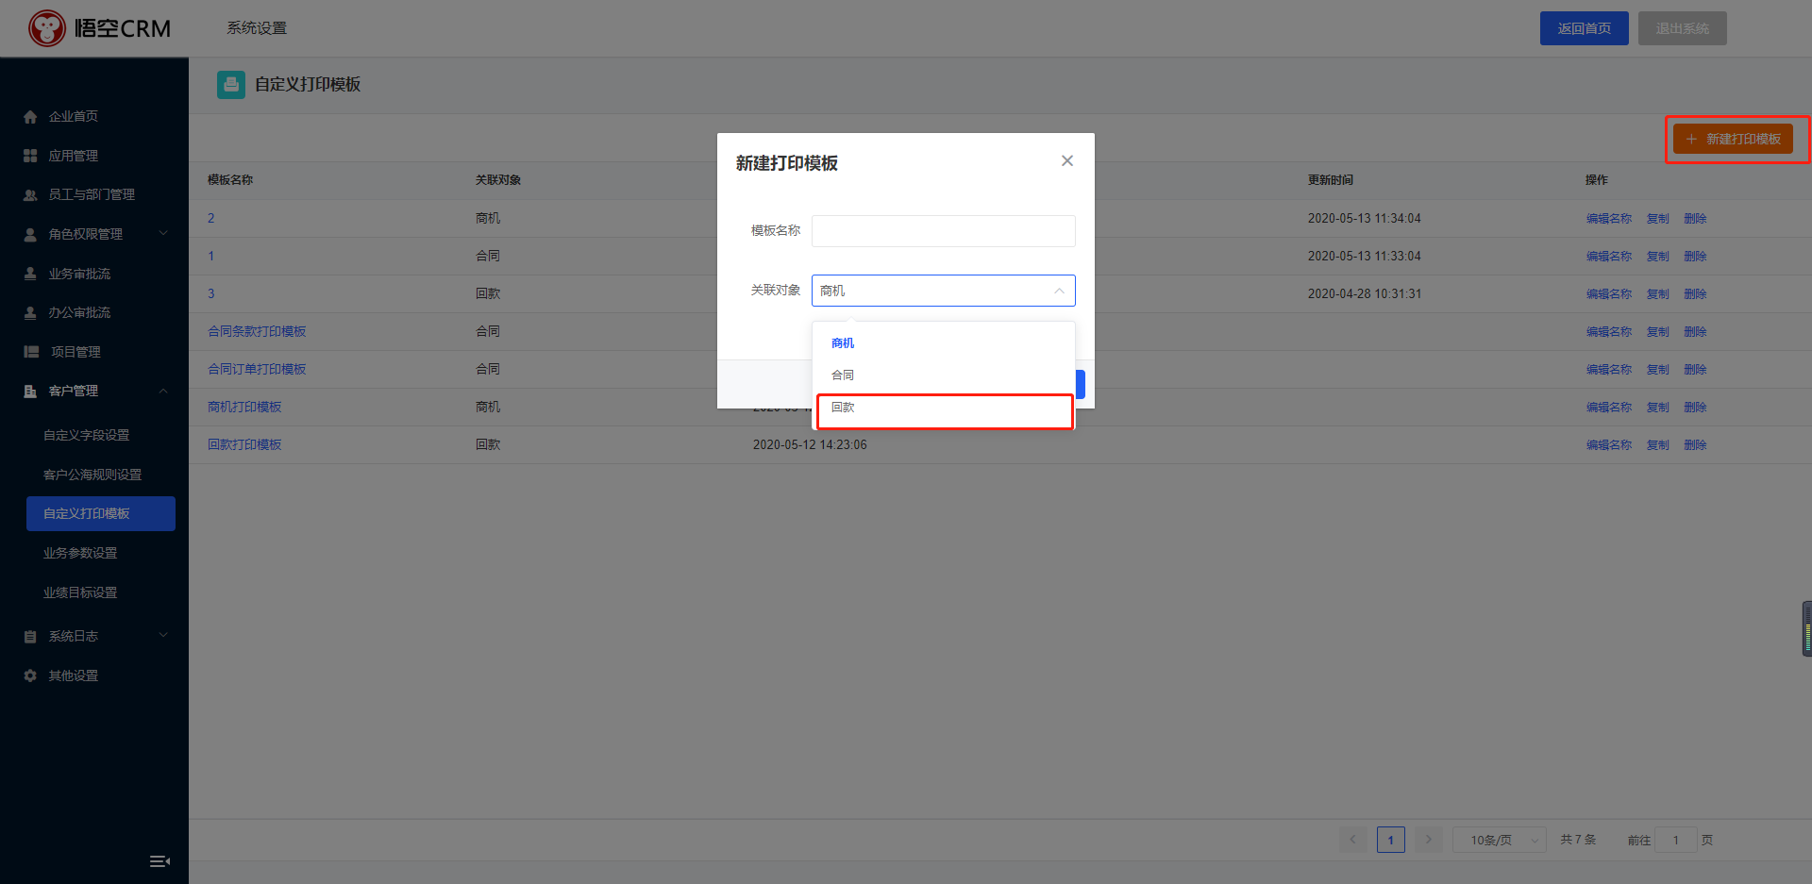This screenshot has height=884, width=1812.
Task: Open the 关联对象 dropdown showing 商机
Action: (943, 291)
